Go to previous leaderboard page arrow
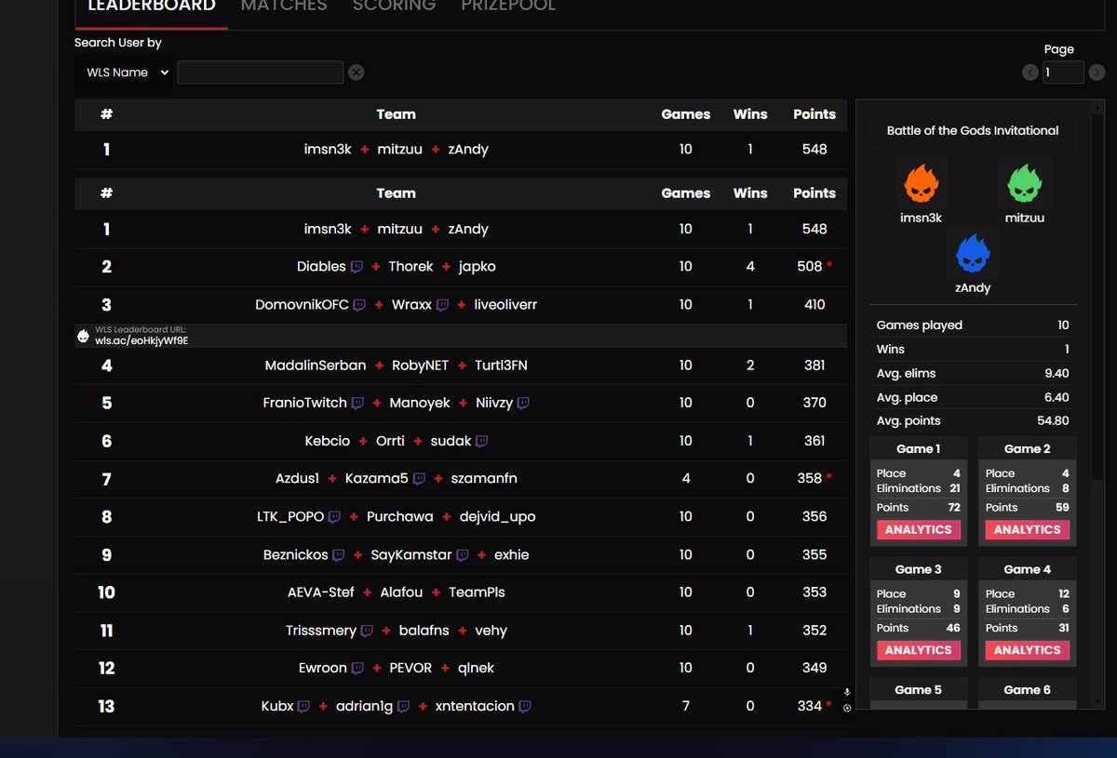Image resolution: width=1117 pixels, height=758 pixels. click(1030, 73)
